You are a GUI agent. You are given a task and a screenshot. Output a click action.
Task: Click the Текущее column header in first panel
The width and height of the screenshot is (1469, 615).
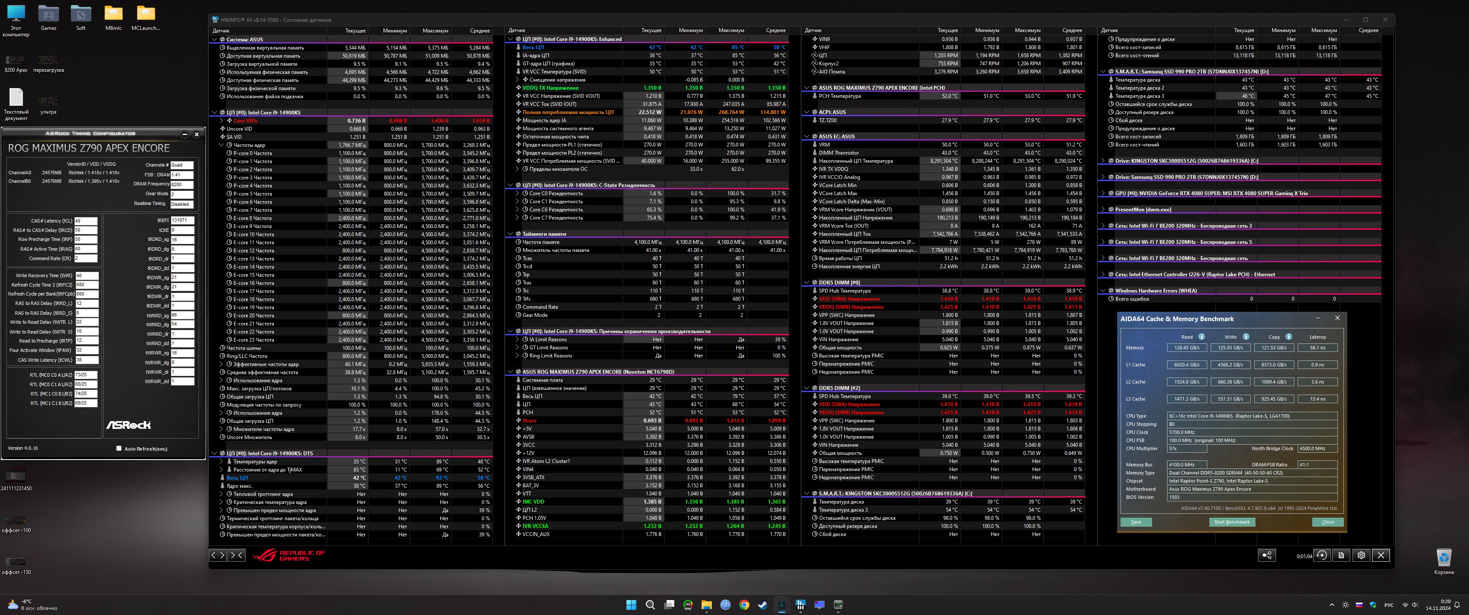point(355,31)
